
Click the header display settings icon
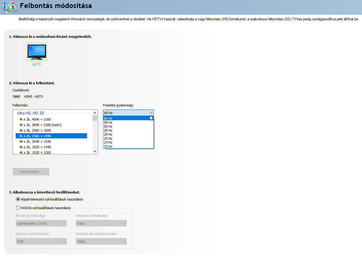tap(10, 7)
